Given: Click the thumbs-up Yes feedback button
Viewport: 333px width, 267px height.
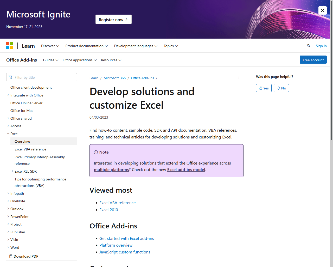Looking at the screenshot, I should (x=264, y=88).
